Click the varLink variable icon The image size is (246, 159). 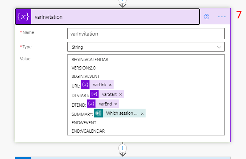pyautogui.click(x=85, y=85)
